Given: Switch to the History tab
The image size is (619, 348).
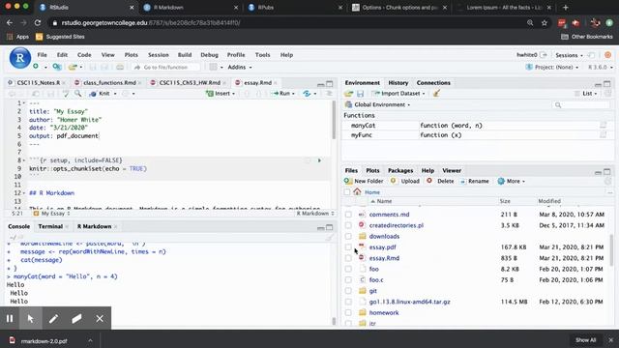Looking at the screenshot, I should (398, 83).
